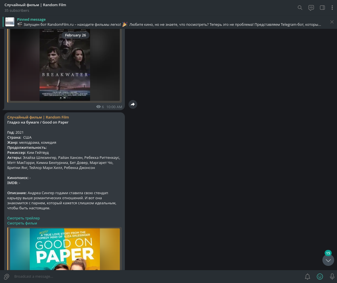
Task: Click the 'Продолжительность:' label
Action: 27,147
